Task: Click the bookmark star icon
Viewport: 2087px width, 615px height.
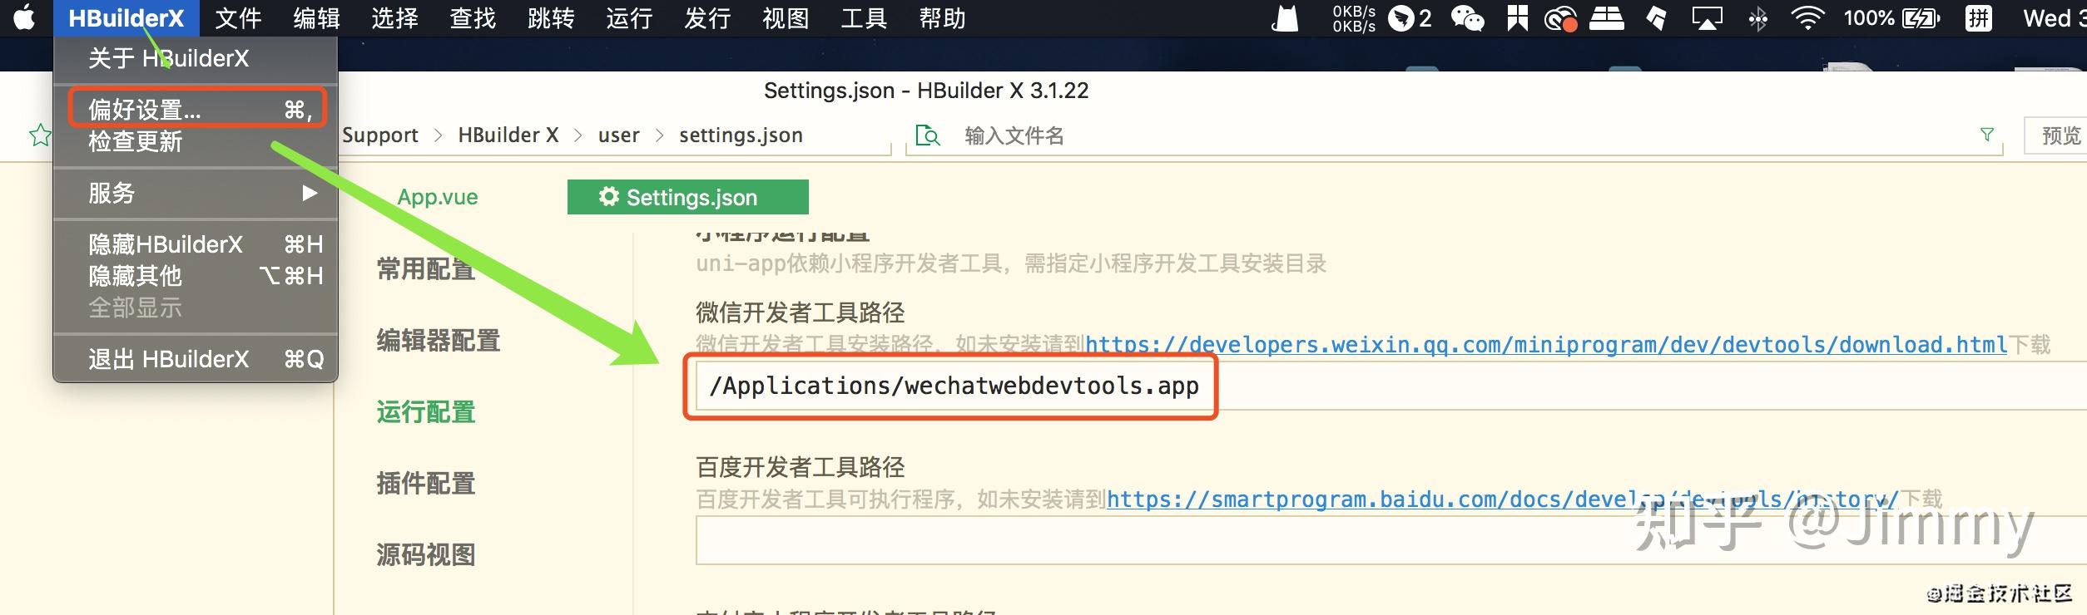Action: click(40, 135)
